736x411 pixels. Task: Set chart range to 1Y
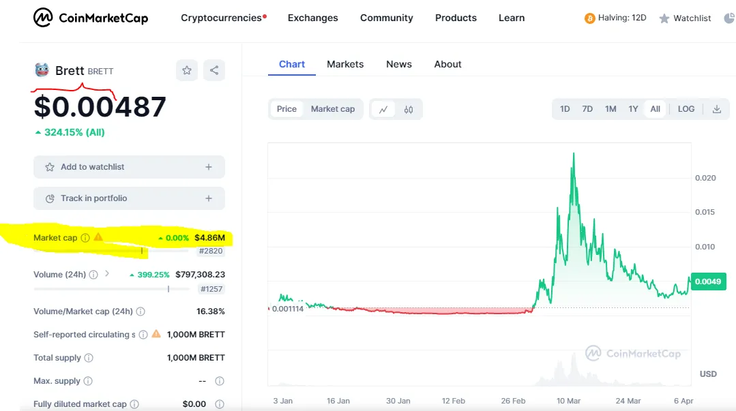pos(633,109)
